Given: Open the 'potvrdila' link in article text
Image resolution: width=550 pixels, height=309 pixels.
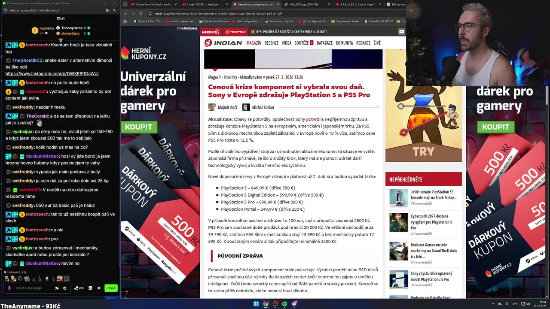Looking at the screenshot, I should click(315, 119).
